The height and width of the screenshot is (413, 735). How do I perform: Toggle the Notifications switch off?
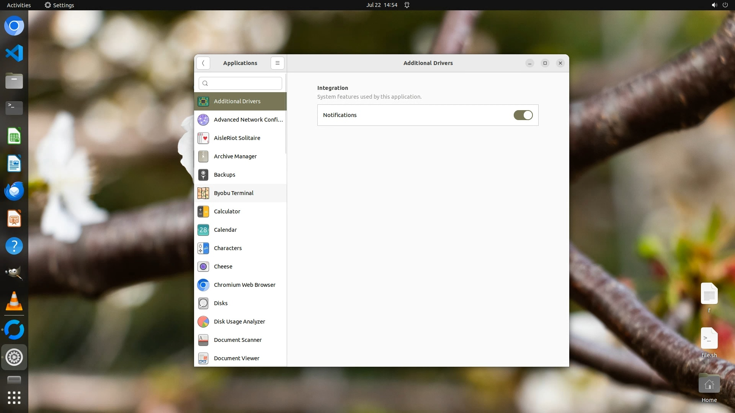pyautogui.click(x=523, y=115)
